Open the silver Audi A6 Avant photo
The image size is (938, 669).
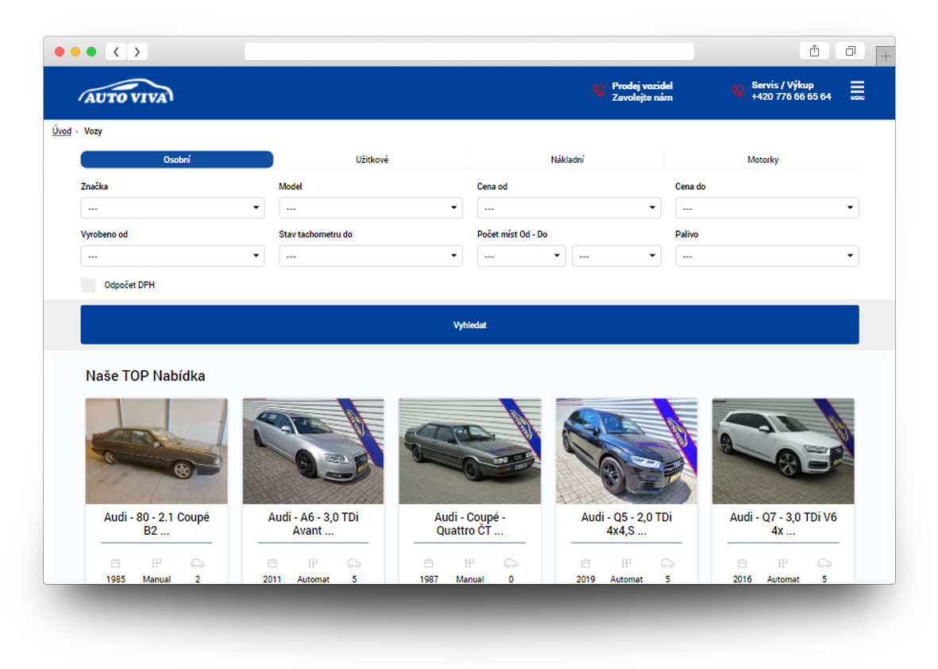click(x=313, y=451)
